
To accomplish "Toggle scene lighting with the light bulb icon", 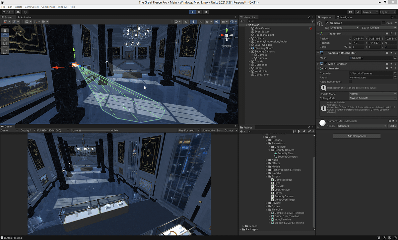I will (194, 21).
